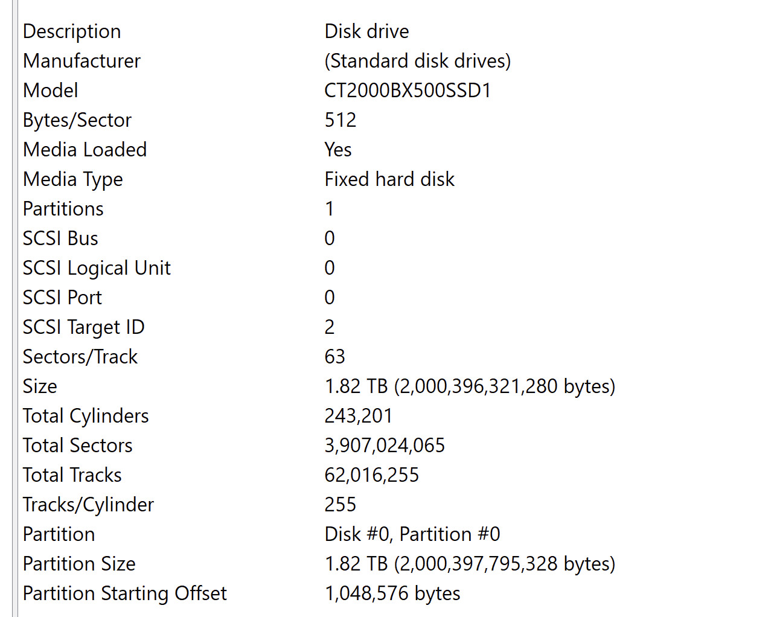Click the Model value CT2000BX500SSD1
774x617 pixels.
click(x=408, y=91)
